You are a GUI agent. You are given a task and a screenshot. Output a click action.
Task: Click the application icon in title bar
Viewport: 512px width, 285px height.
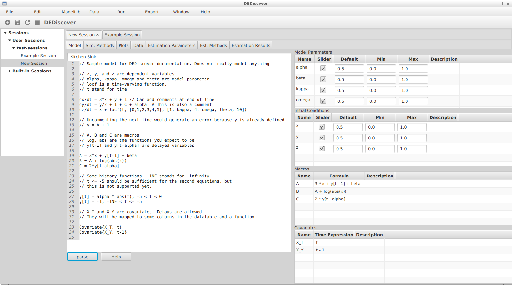pyautogui.click(x=4, y=4)
